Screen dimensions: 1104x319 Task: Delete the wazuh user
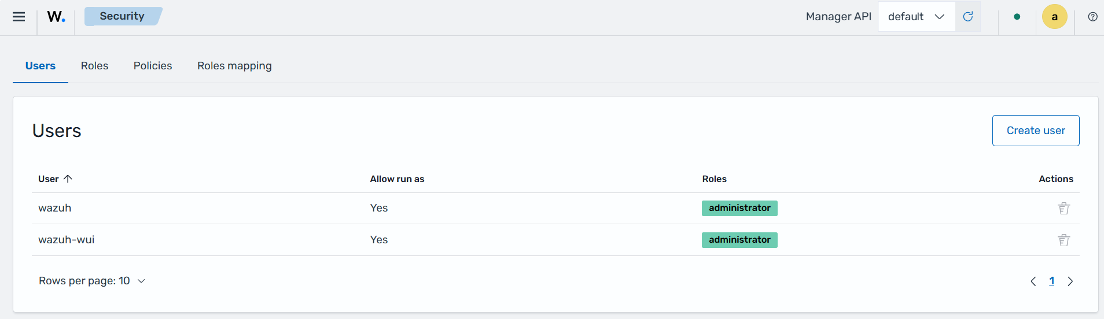click(1063, 208)
